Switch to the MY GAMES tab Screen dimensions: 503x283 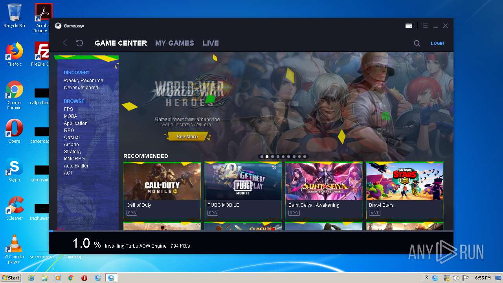click(174, 43)
